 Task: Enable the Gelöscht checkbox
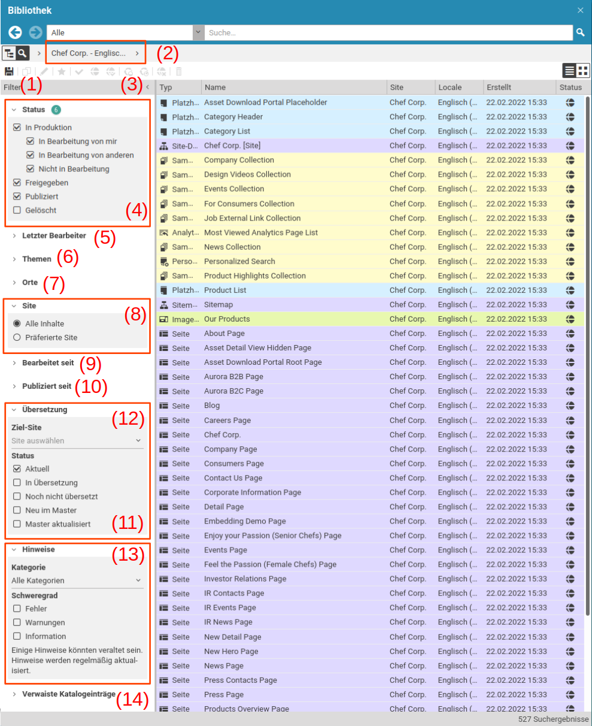(x=17, y=210)
